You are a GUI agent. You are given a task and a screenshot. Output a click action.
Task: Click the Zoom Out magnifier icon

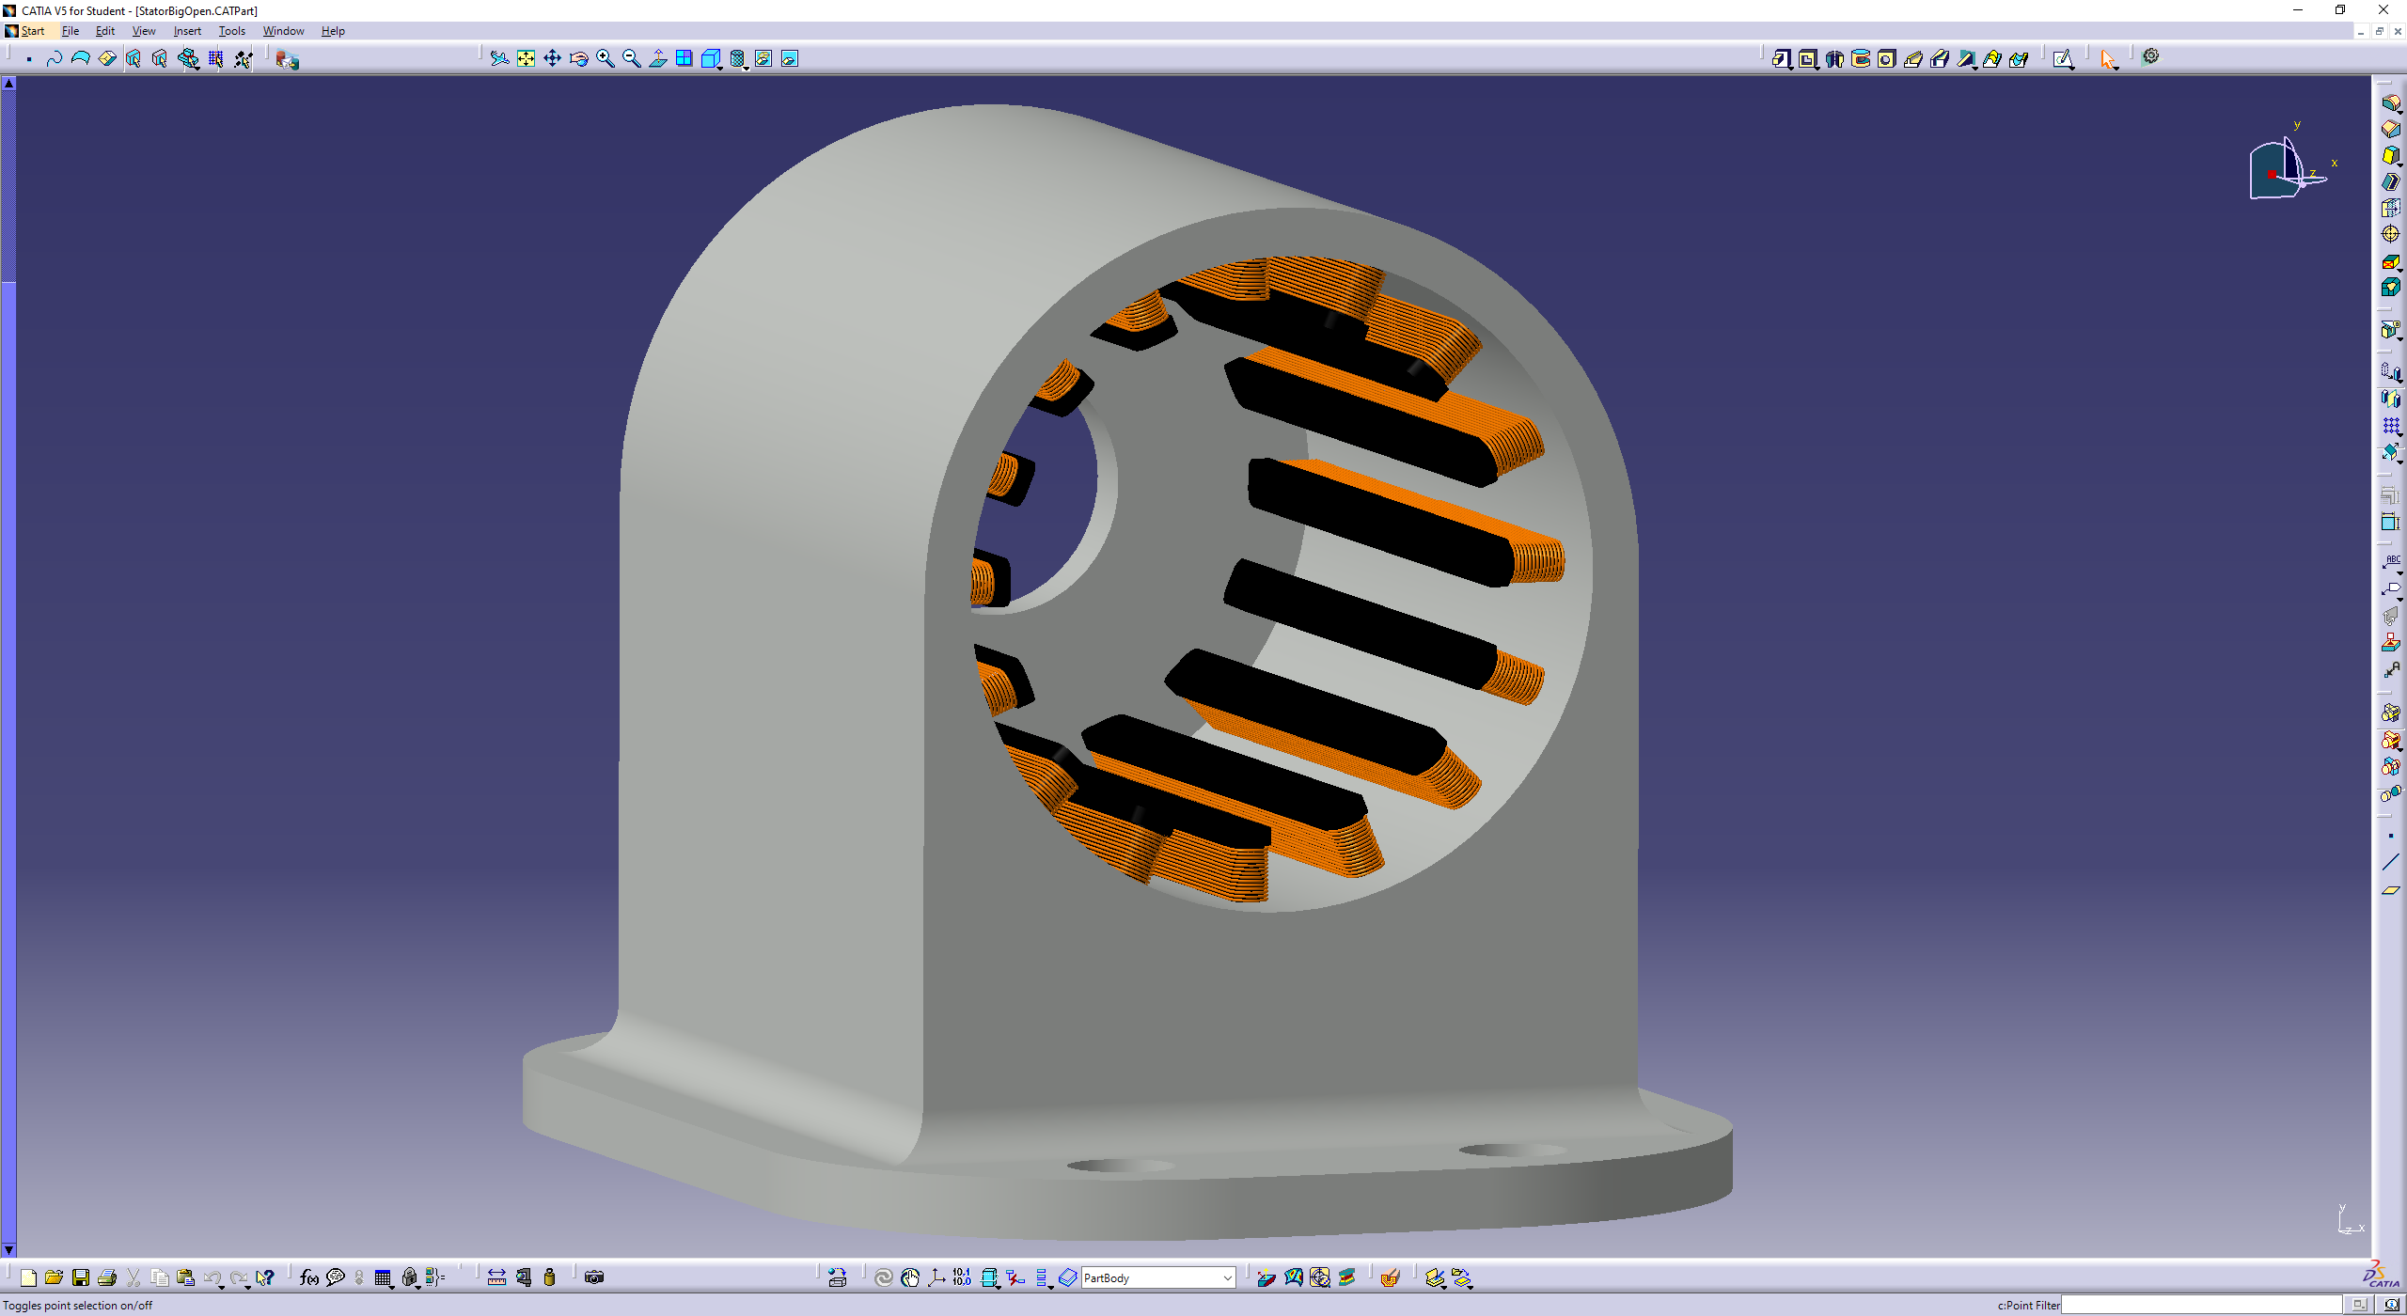631,59
